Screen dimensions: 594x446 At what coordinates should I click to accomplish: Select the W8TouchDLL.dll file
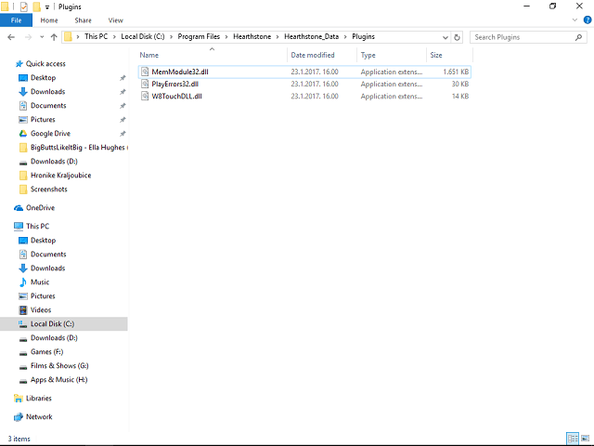point(304,96)
